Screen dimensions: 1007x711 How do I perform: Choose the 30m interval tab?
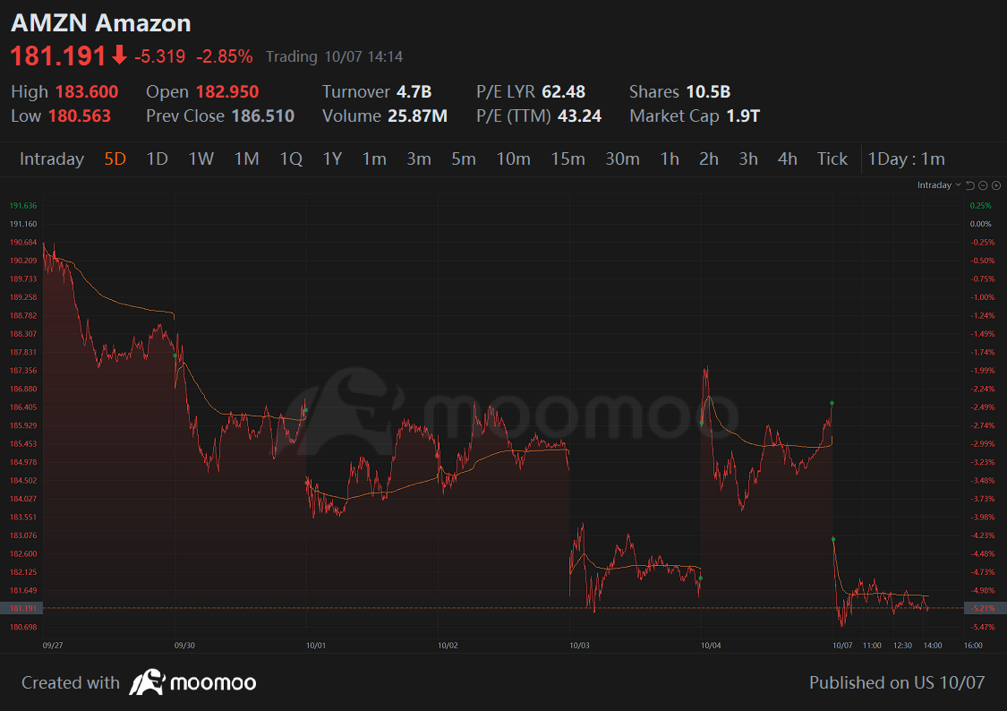pyautogui.click(x=622, y=158)
